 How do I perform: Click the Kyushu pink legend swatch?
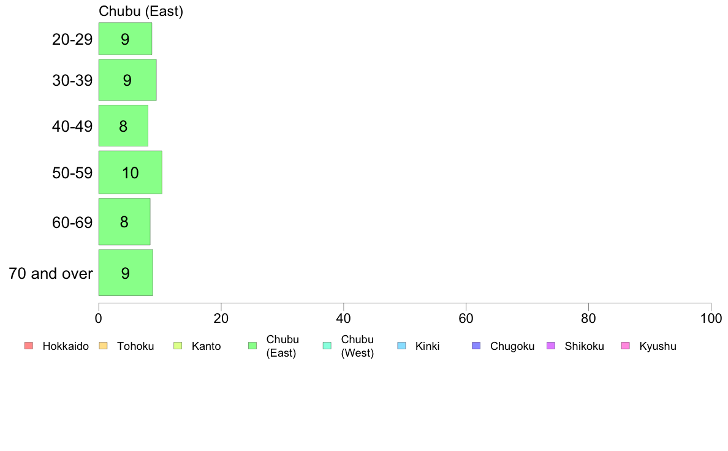[626, 346]
